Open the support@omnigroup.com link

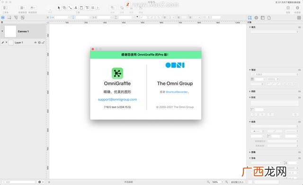pyautogui.click(x=117, y=100)
